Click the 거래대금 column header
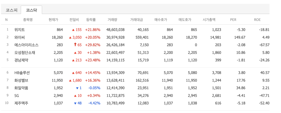 [136, 20]
